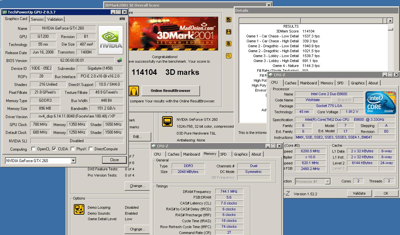Click the CPU Name field Intel Core 2 Duo E8600

pos(330,94)
